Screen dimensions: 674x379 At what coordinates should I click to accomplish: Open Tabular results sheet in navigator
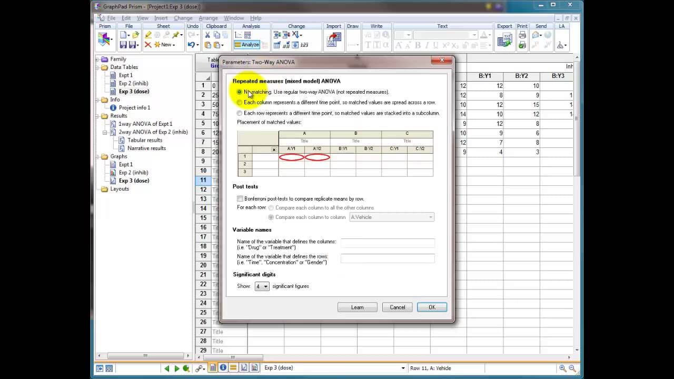[145, 140]
